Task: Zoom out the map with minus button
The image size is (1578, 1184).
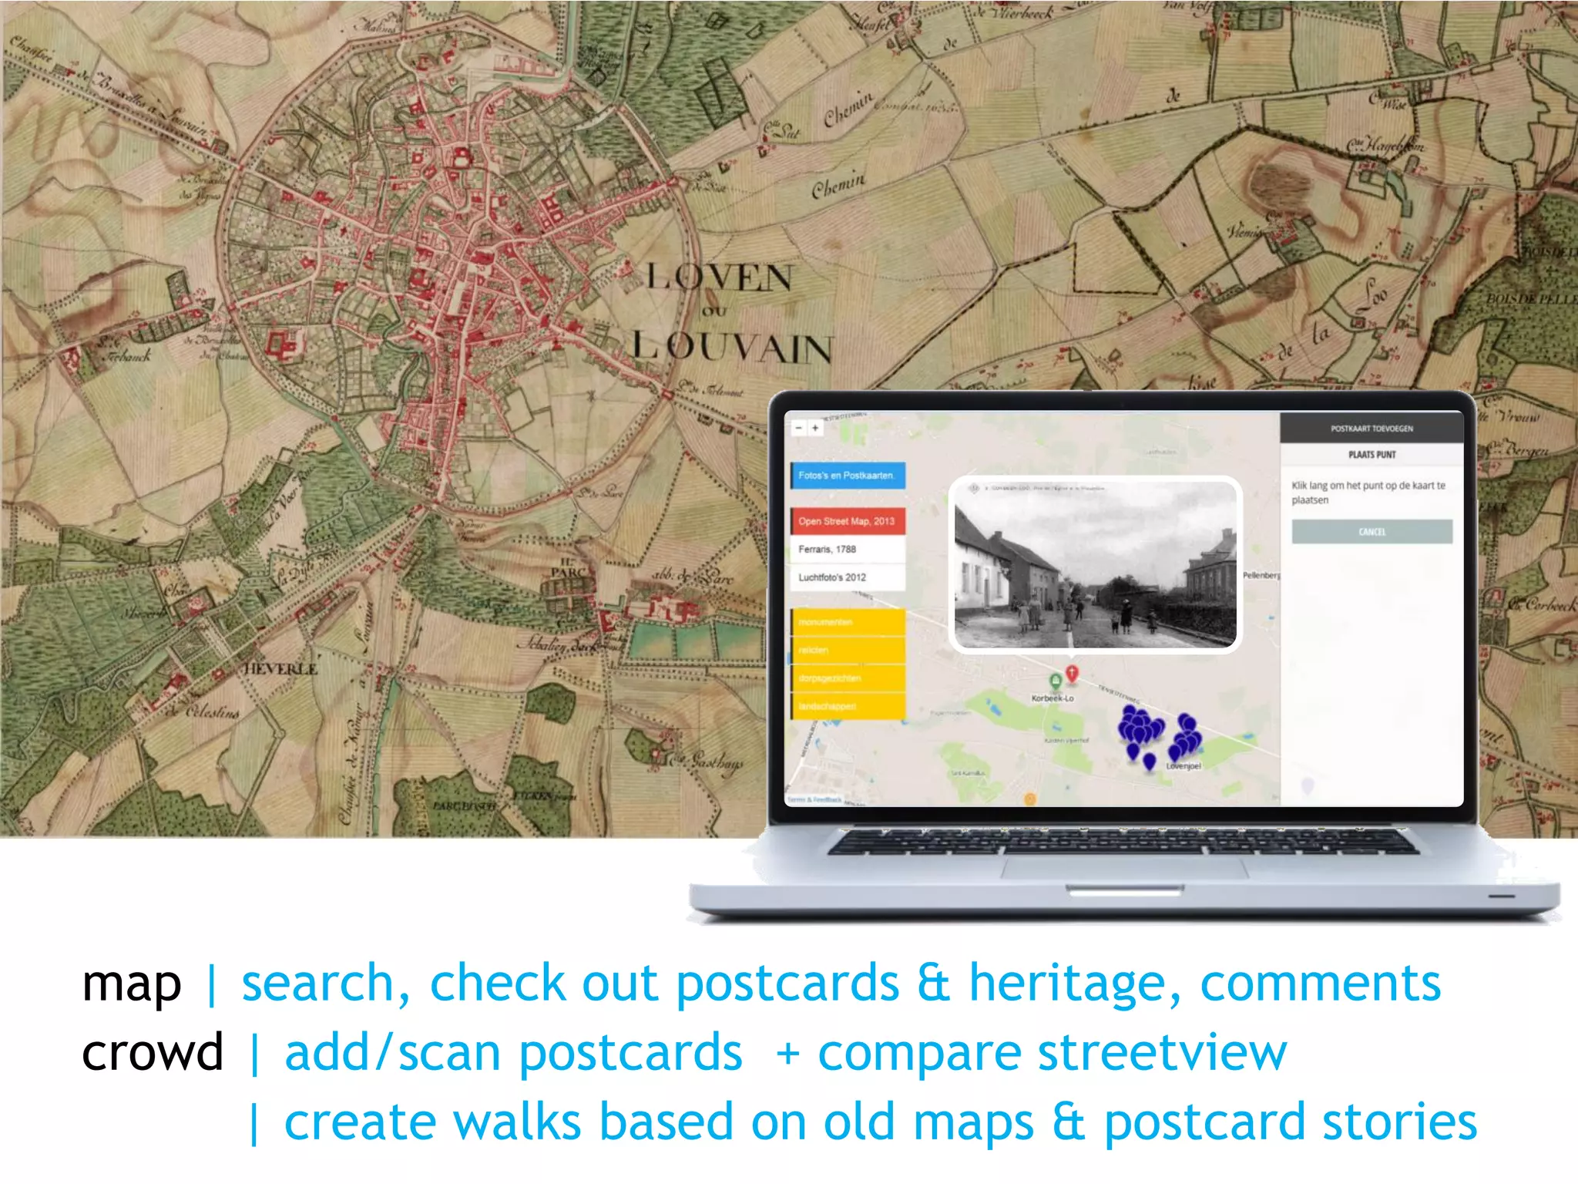Action: [x=801, y=428]
